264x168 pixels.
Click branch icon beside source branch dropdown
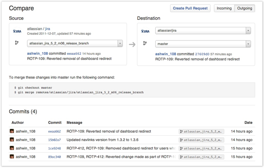click(x=17, y=43)
